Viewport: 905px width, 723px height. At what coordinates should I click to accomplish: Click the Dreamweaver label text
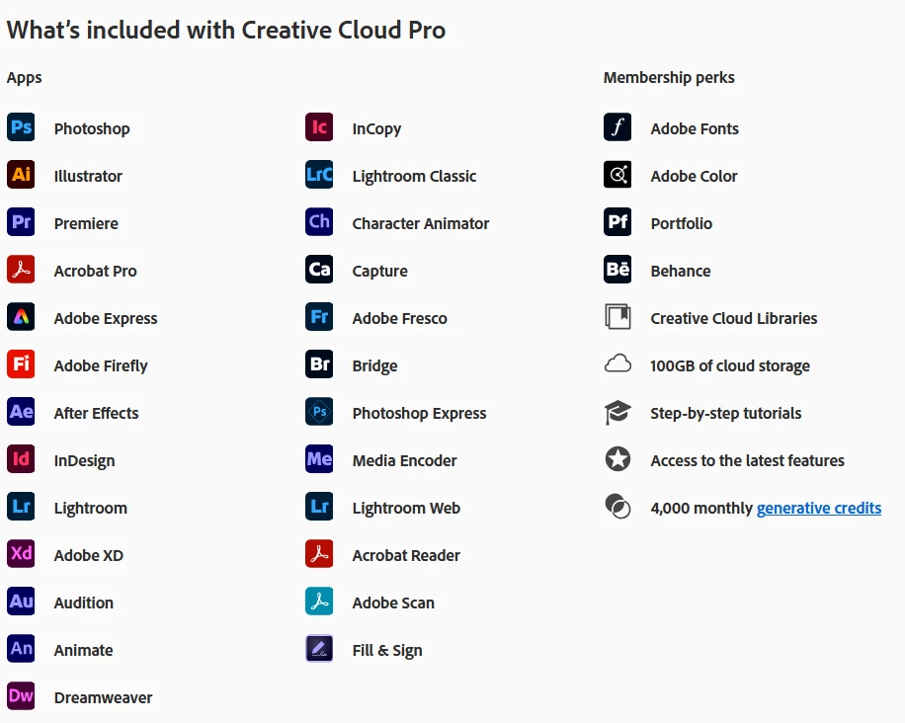[104, 697]
